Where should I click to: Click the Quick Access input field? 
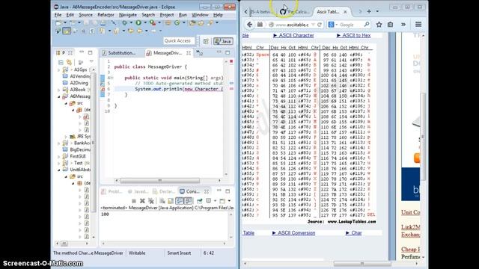[179, 41]
